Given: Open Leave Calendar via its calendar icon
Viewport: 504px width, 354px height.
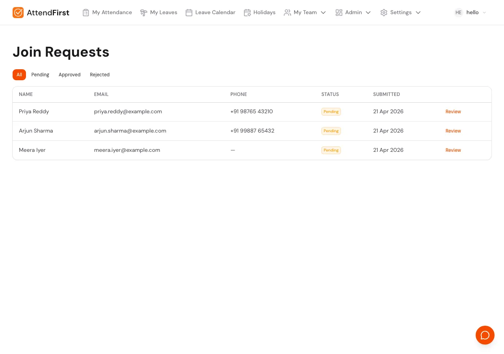Looking at the screenshot, I should tap(189, 13).
